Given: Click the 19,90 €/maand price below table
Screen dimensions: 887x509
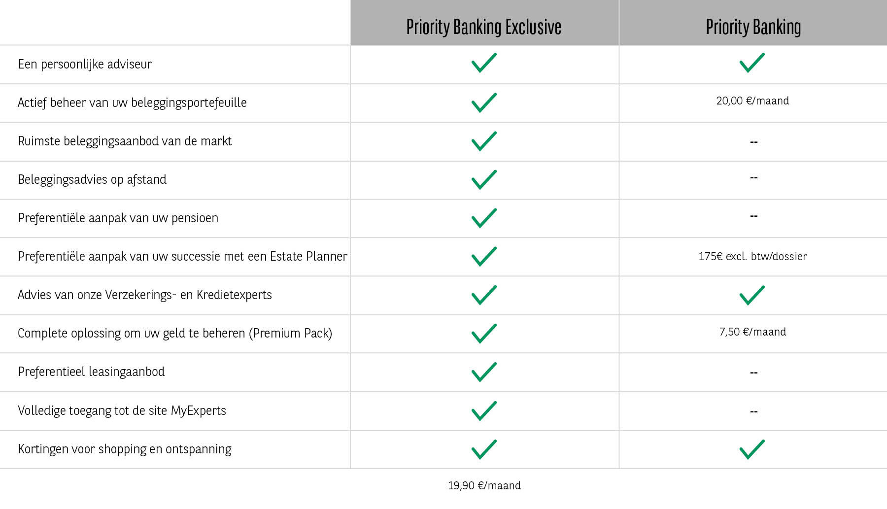Looking at the screenshot, I should pos(484,486).
